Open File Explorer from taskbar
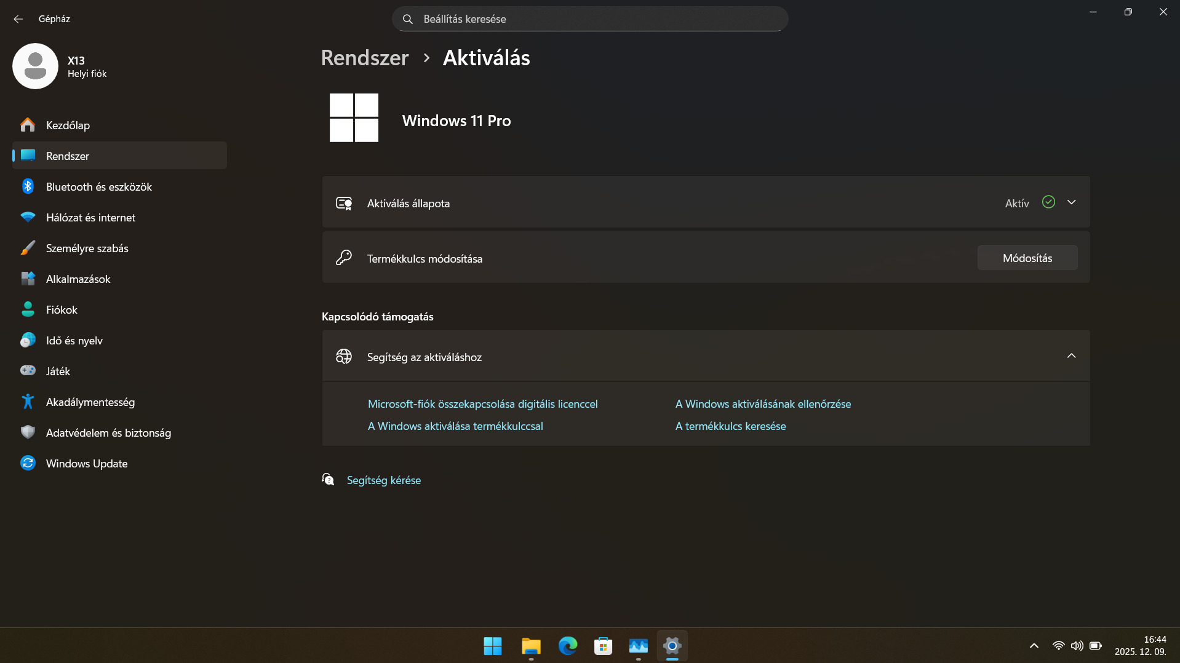1180x663 pixels. (531, 646)
